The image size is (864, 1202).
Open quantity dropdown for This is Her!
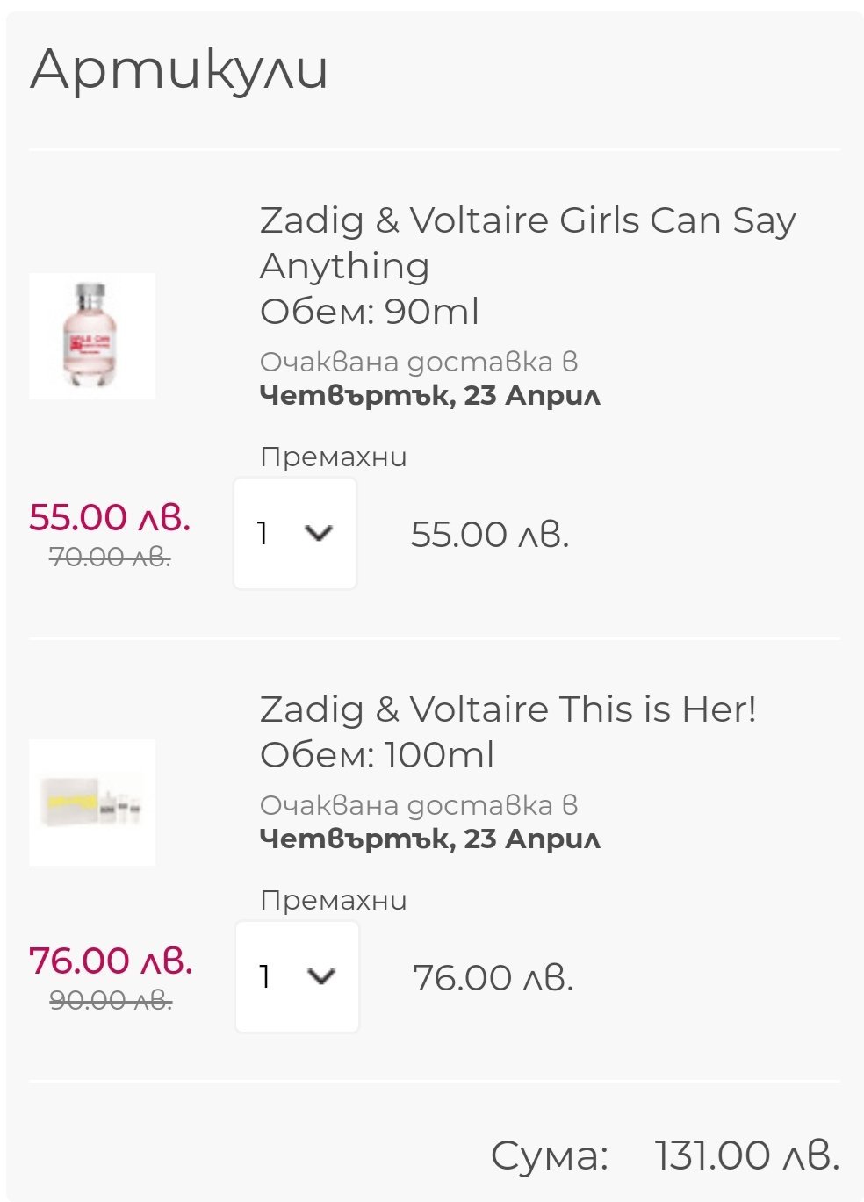pyautogui.click(x=297, y=976)
